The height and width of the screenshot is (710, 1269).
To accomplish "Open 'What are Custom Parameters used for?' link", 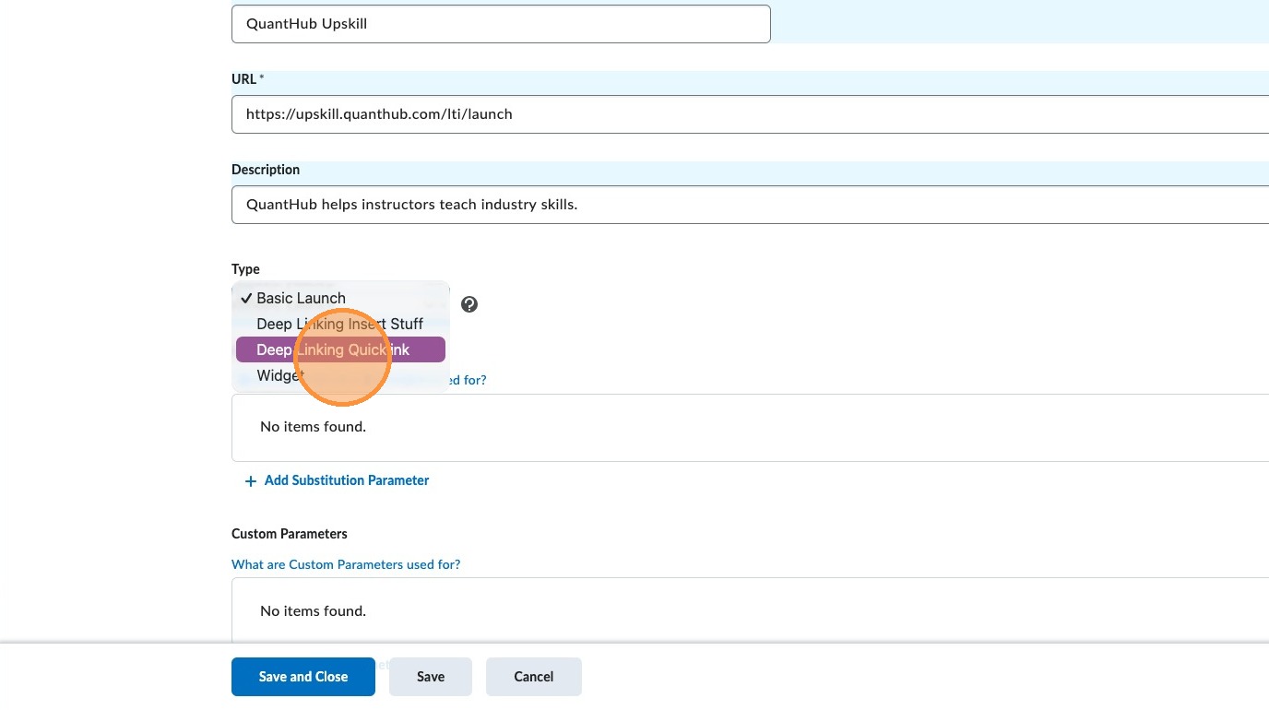I will coord(346,564).
